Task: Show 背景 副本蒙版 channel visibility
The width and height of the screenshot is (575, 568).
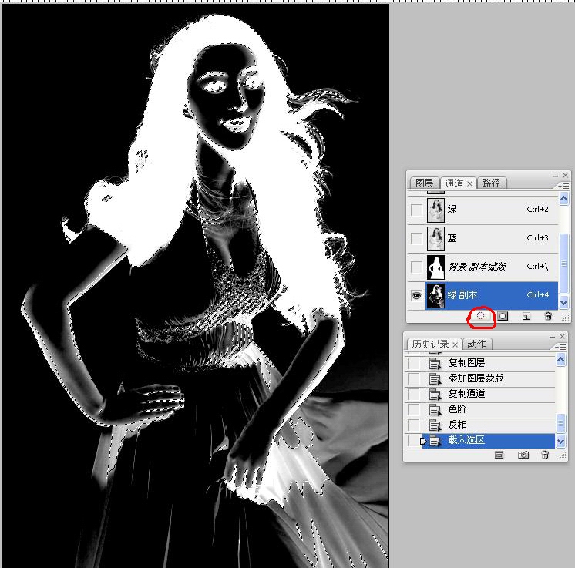Action: pyautogui.click(x=416, y=267)
